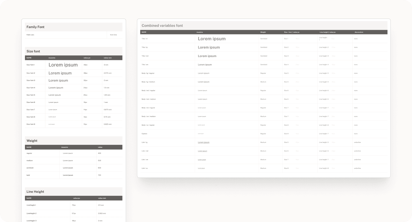This screenshot has width=412, height=222.
Task: Select the 'Body / xs / regular' row name
Action: (x=148, y=125)
